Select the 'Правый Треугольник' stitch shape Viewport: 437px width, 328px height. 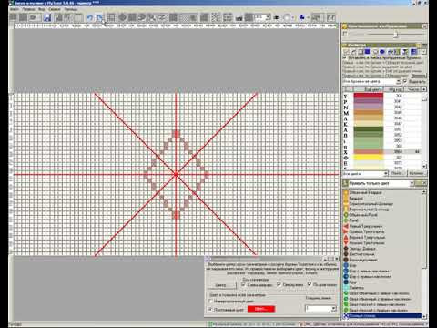(x=363, y=231)
